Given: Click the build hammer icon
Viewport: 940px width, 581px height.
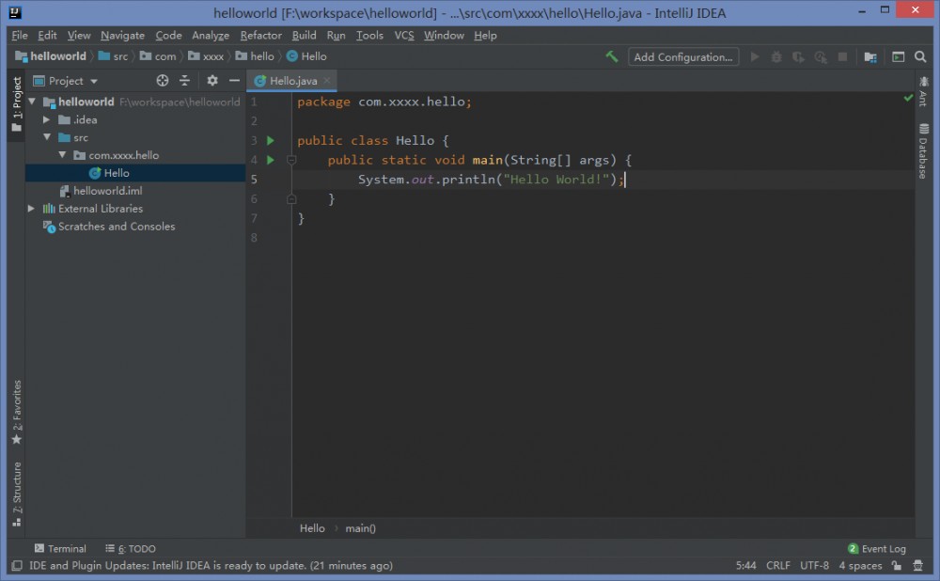Looking at the screenshot, I should [611, 56].
